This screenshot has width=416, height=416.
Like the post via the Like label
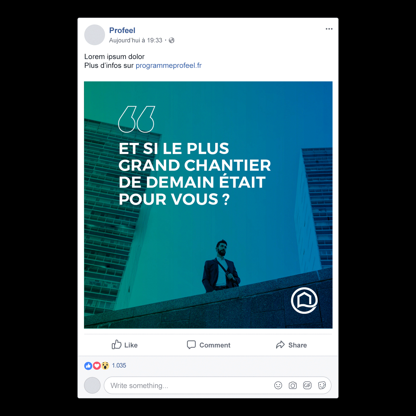(x=131, y=345)
